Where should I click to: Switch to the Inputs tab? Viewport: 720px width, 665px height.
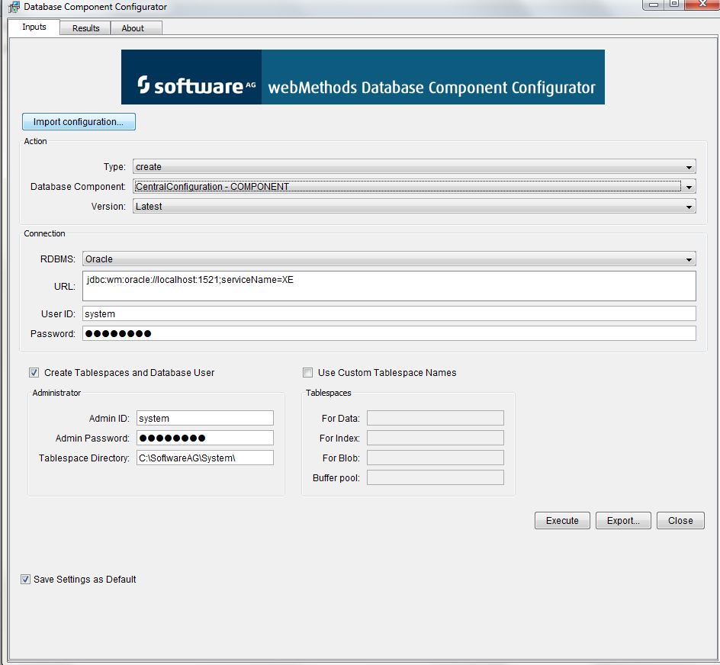coord(34,27)
